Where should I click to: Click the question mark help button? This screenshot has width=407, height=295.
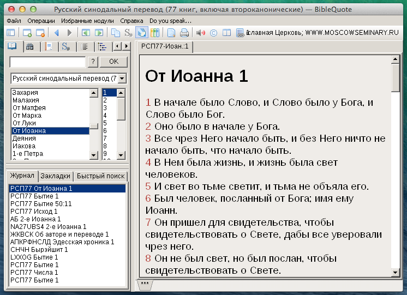click(x=93, y=62)
